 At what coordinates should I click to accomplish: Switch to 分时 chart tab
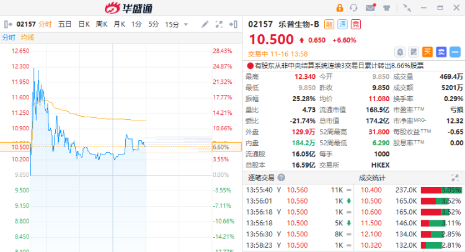click(45, 24)
